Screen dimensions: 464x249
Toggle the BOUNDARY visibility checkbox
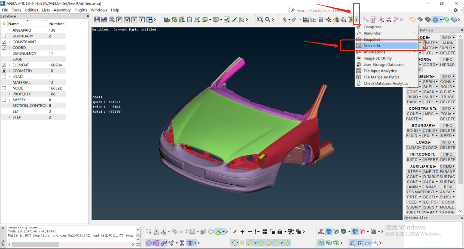tap(4, 36)
